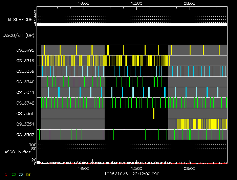Click the yellow block in OS_3351 row

pos(200,124)
